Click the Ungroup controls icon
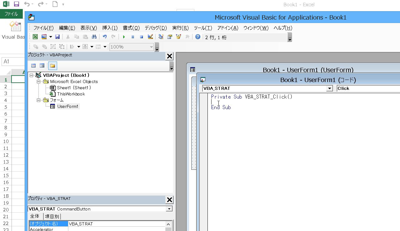 [62, 47]
